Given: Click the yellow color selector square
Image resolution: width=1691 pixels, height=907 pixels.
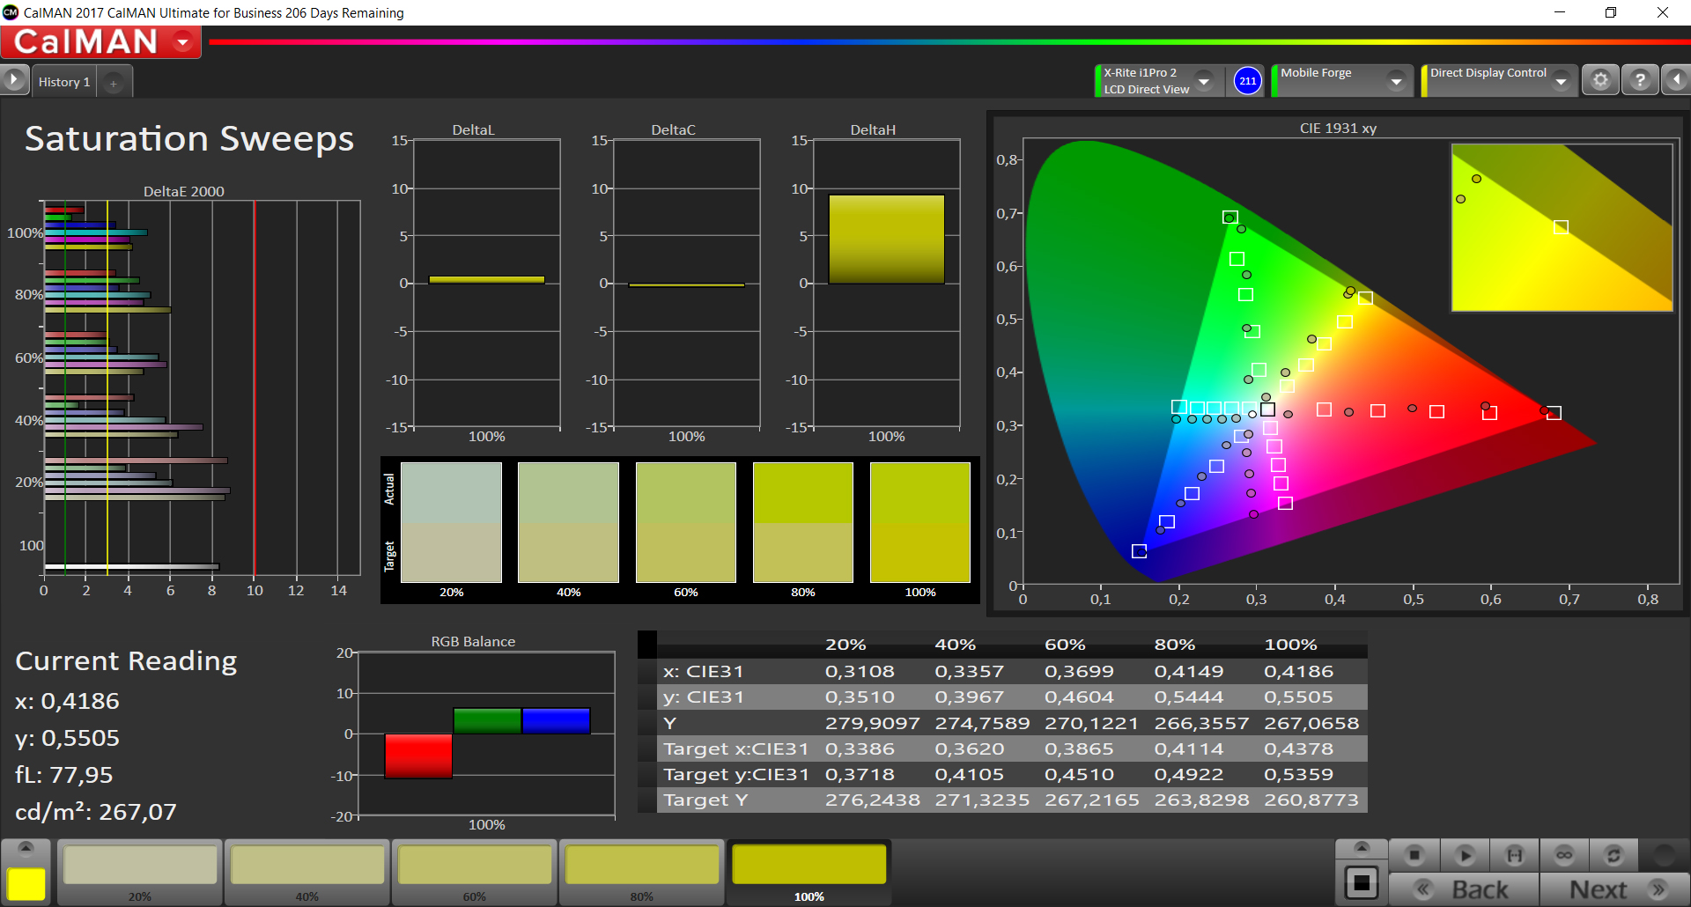Looking at the screenshot, I should point(26,884).
